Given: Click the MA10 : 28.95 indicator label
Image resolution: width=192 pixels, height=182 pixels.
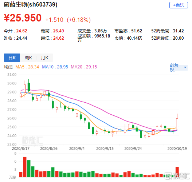Looking at the screenshot, I should point(55,67).
